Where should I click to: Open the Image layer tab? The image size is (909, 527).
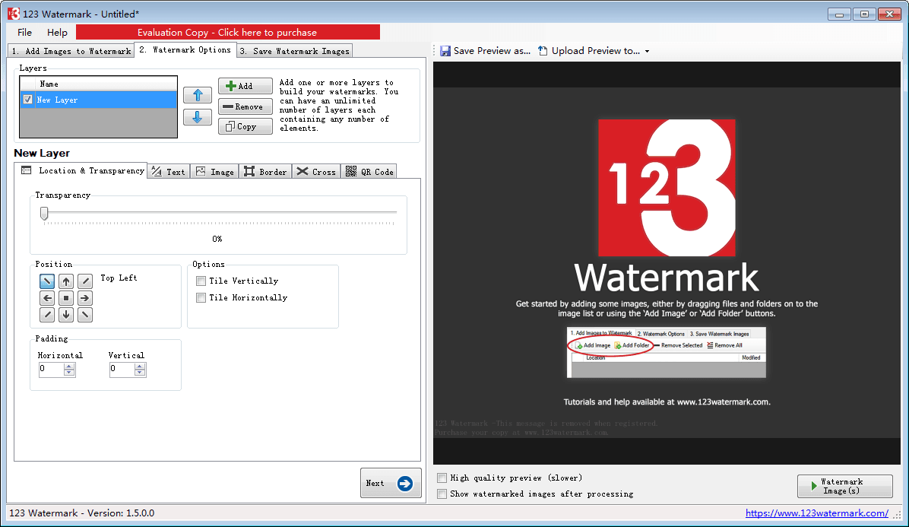pos(214,172)
